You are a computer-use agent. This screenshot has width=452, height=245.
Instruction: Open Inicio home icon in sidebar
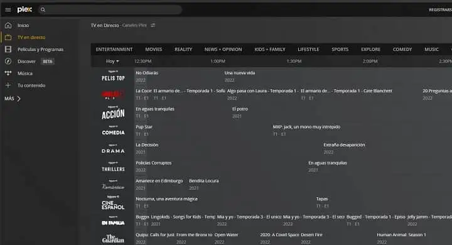(x=8, y=25)
